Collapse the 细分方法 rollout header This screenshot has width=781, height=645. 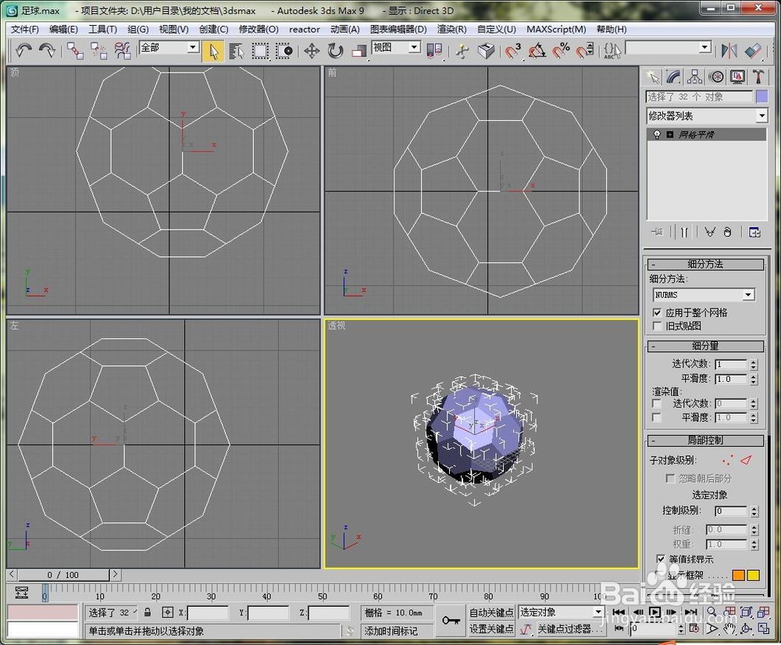pyautogui.click(x=705, y=264)
